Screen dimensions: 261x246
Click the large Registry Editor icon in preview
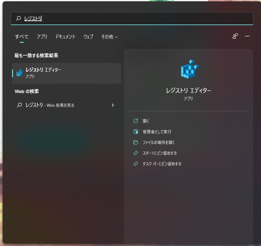coord(190,69)
